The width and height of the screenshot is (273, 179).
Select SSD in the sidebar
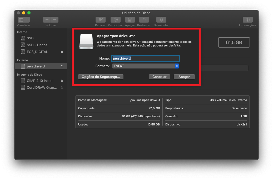(30, 38)
